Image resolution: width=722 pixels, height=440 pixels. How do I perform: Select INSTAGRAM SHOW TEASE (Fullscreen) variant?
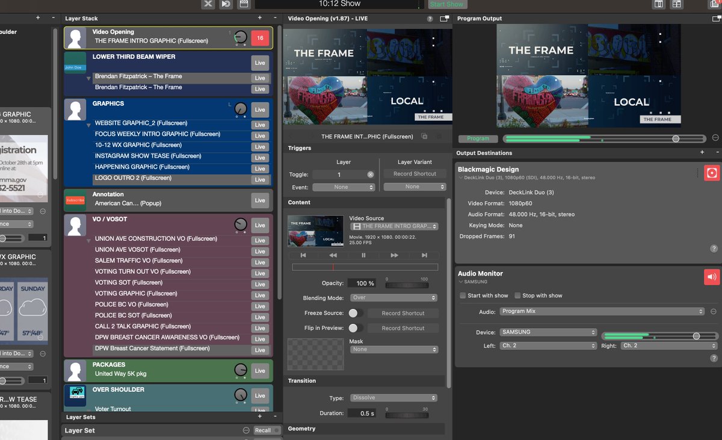click(x=148, y=156)
